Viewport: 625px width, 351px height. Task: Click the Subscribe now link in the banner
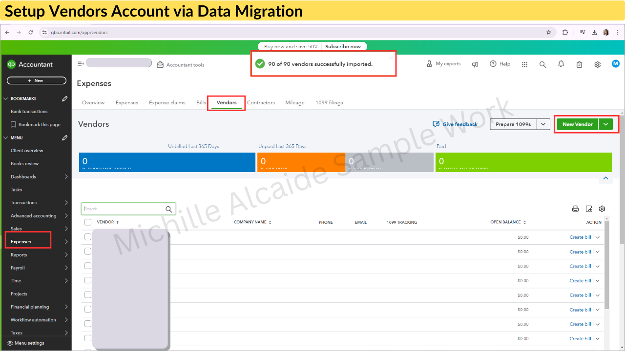343,47
